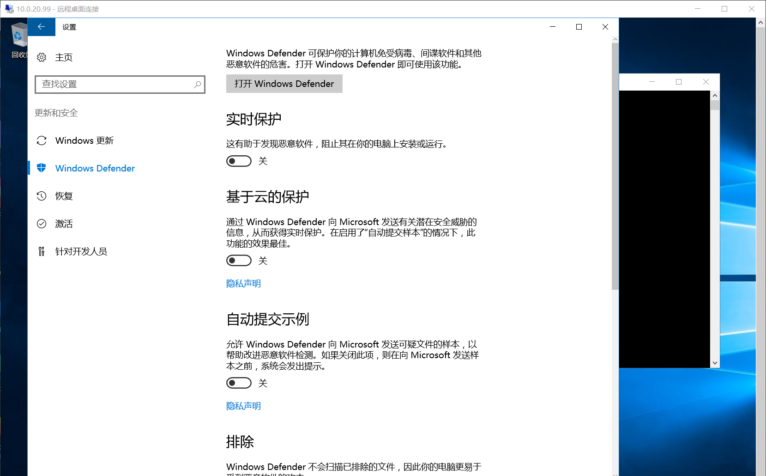
Task: Click 打开 Windows Defender button
Action: 284,84
